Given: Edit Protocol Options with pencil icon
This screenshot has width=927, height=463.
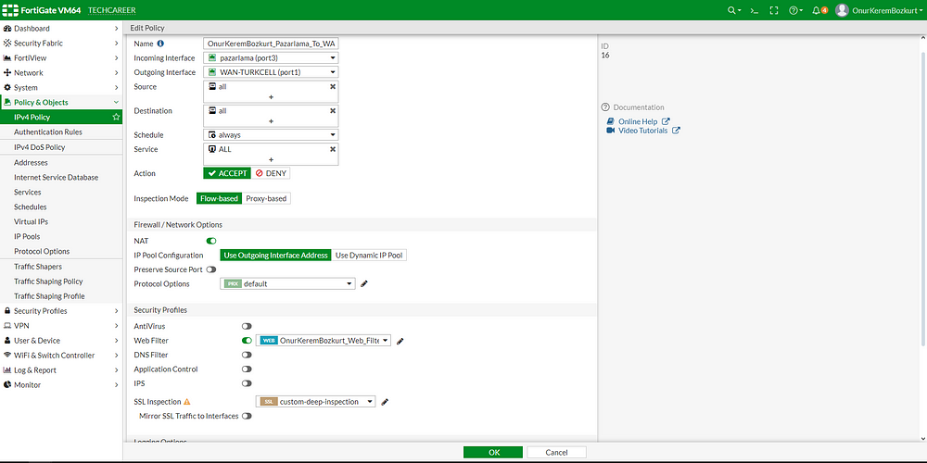Looking at the screenshot, I should point(364,284).
